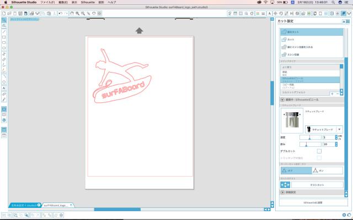This screenshot has width=353, height=220.
Task: Switch overcut to オン
Action: [x=327, y=170]
